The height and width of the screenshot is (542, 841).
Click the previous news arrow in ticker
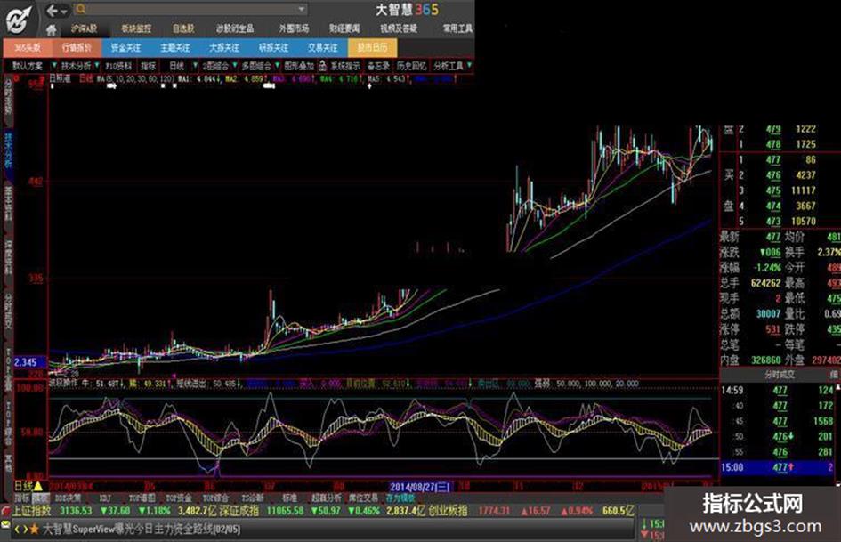coord(17,530)
